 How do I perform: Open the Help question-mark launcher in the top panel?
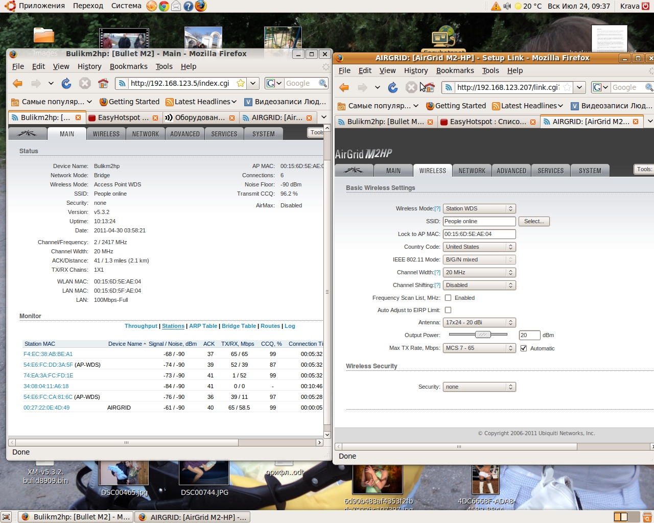coord(189,6)
